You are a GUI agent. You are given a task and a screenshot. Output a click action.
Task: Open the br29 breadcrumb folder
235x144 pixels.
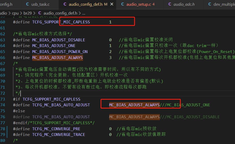click(x=28, y=13)
